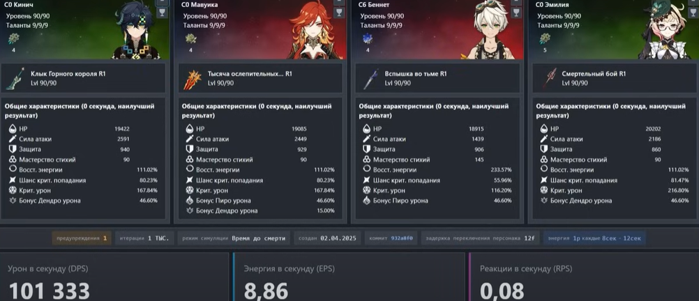The width and height of the screenshot is (699, 301).
Task: Open the Реакции в секунду (RPS) card
Action: pyautogui.click(x=583, y=277)
